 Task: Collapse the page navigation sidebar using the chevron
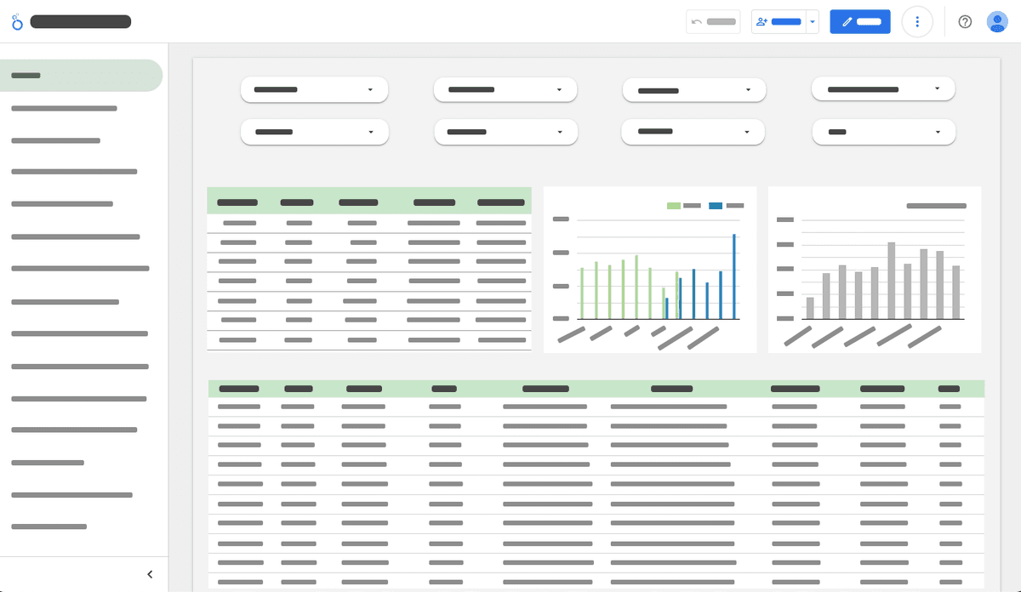coord(150,574)
